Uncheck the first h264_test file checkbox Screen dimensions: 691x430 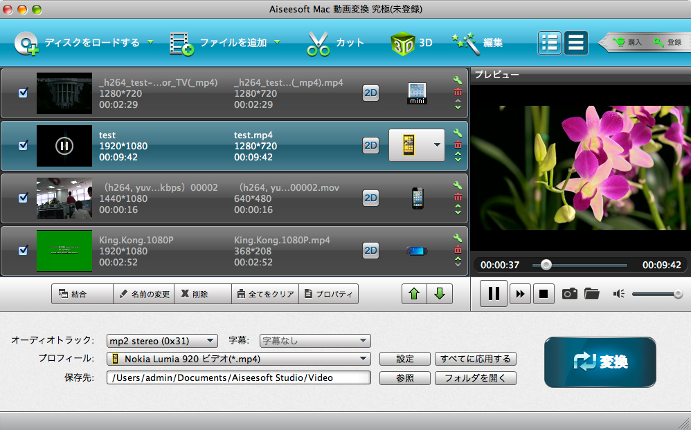[23, 93]
